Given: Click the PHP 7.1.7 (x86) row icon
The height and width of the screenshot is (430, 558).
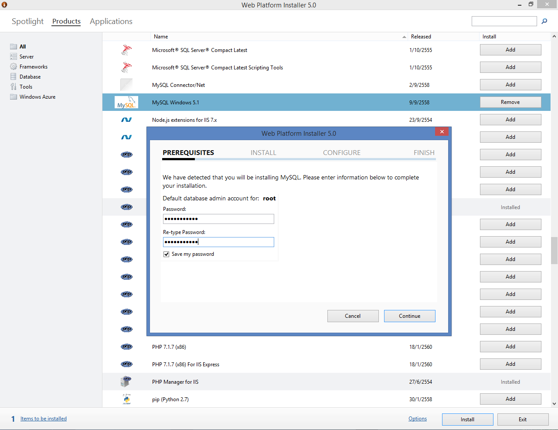Looking at the screenshot, I should tap(126, 347).
